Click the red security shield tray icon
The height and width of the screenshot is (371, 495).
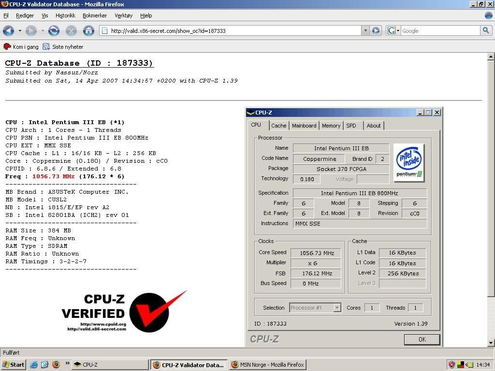(452, 365)
